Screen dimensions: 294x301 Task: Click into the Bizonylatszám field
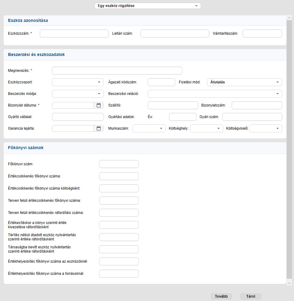(x=257, y=105)
